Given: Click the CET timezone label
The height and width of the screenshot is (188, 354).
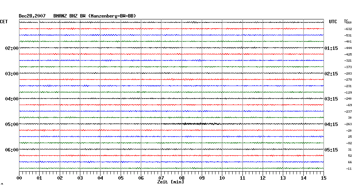Looking at the screenshot, I should (4, 22).
